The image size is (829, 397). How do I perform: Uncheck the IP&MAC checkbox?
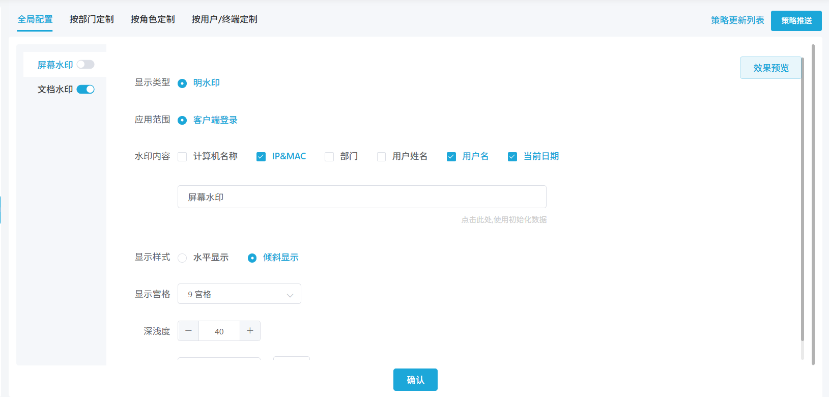pos(261,157)
